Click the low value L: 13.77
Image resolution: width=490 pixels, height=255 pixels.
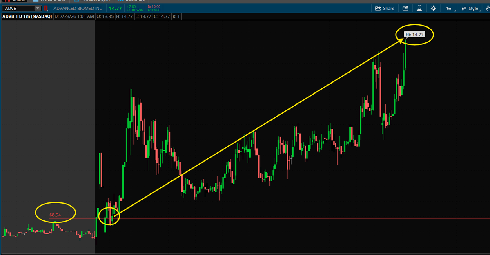pos(143,16)
